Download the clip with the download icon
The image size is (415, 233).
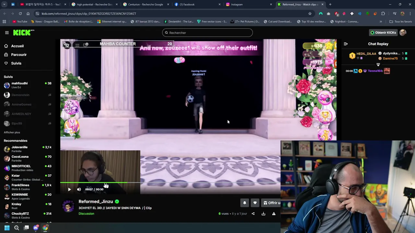[263, 214]
